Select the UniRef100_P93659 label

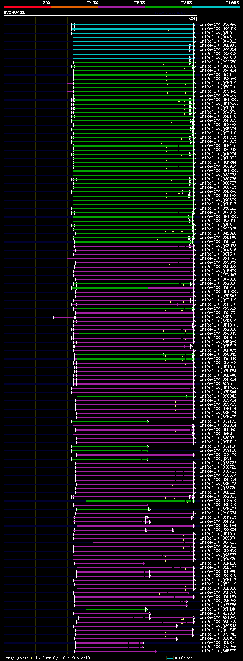pos(218,308)
